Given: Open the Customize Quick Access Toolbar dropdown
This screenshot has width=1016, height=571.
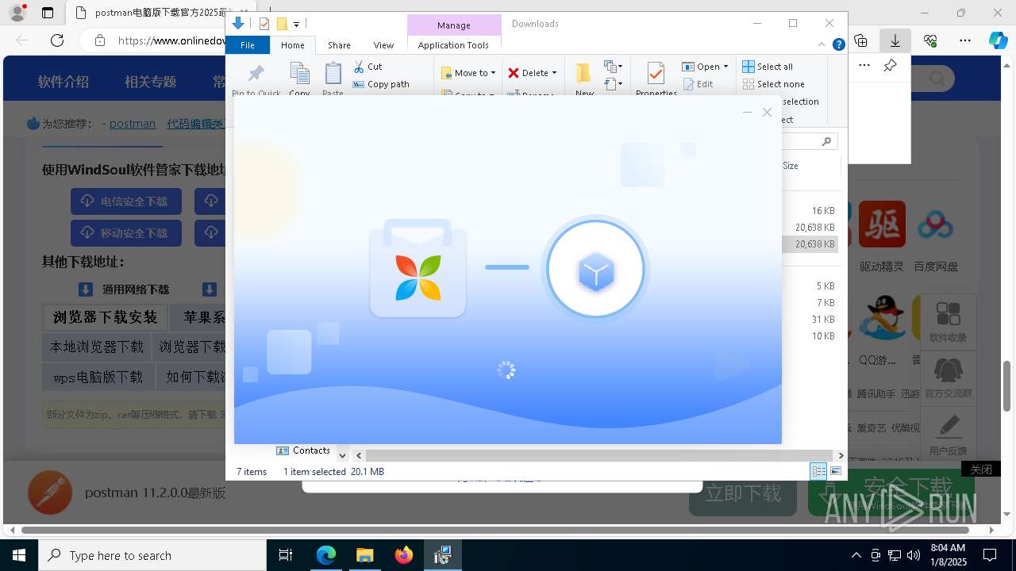Looking at the screenshot, I should point(296,25).
